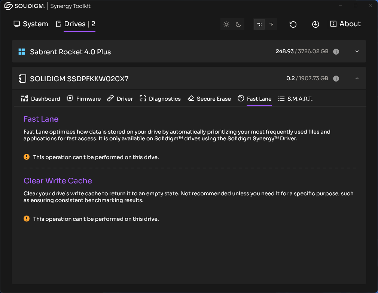
Task: Switch to light theme sun icon
Action: click(x=226, y=24)
